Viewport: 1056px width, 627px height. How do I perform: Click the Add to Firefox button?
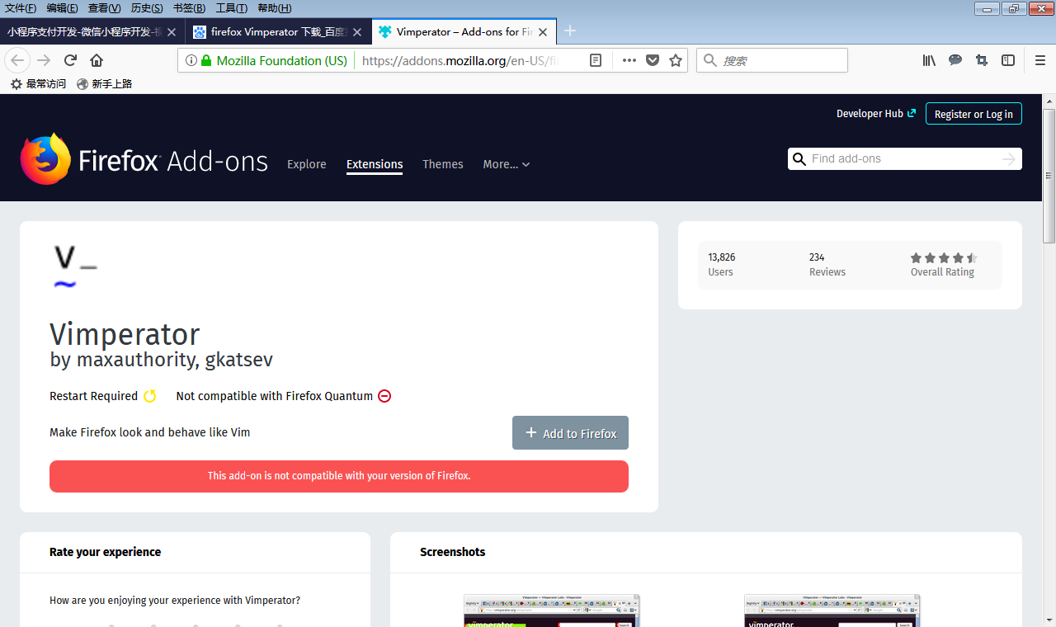point(570,433)
